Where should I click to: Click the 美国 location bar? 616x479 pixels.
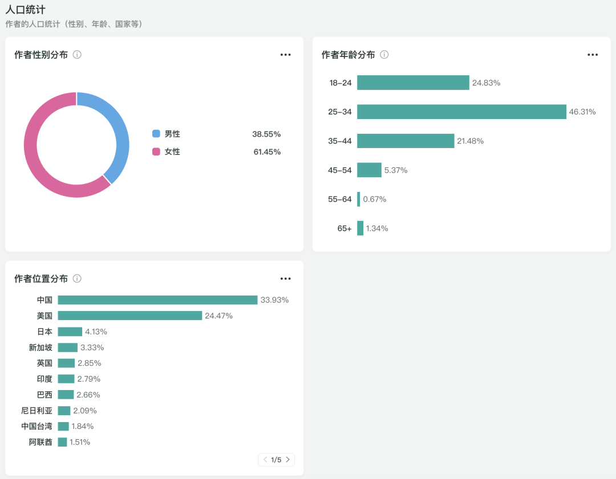point(130,316)
